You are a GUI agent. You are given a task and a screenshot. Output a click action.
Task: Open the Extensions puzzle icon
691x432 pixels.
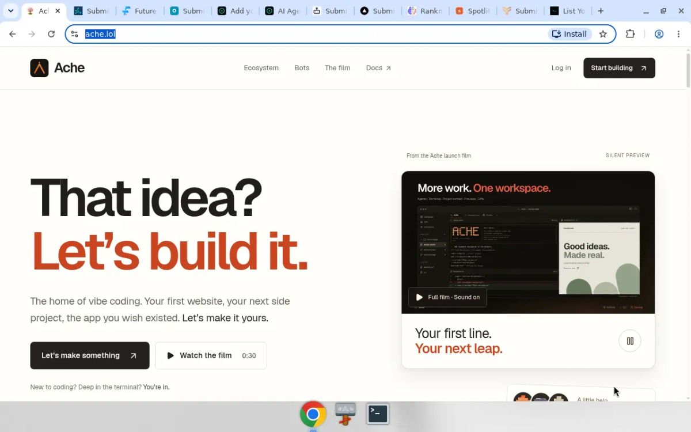click(631, 34)
